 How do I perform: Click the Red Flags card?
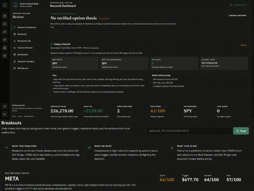174,63
